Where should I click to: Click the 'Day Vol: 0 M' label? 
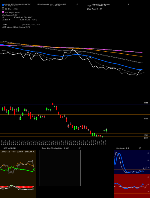94,9
